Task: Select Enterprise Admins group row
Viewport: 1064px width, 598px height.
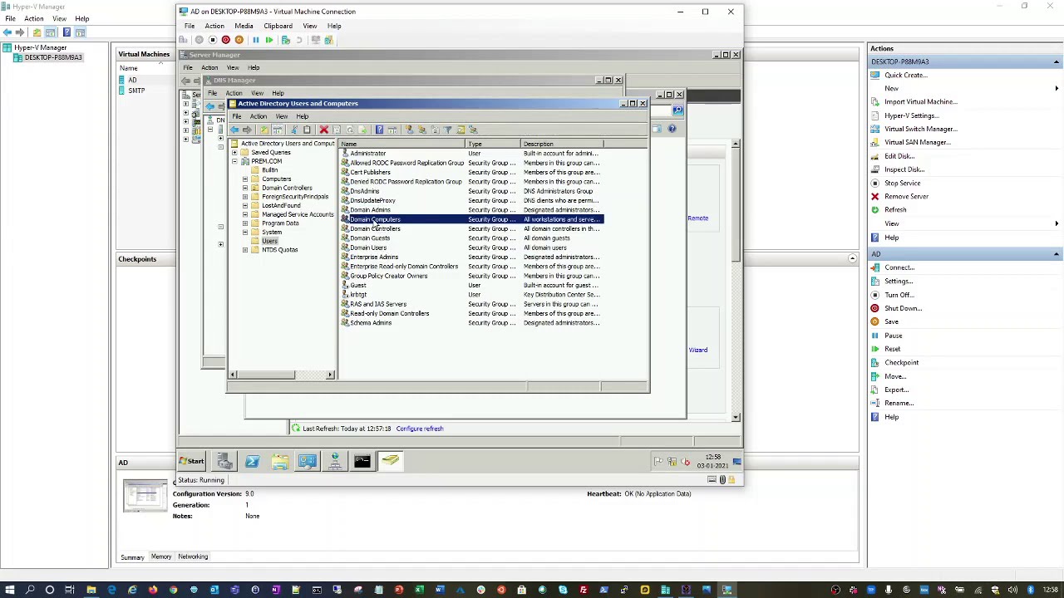Action: tap(374, 257)
